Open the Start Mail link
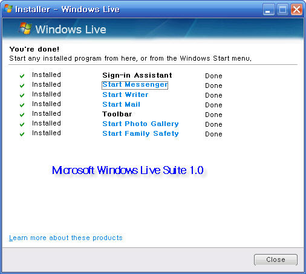This screenshot has width=306, height=274. coord(121,104)
